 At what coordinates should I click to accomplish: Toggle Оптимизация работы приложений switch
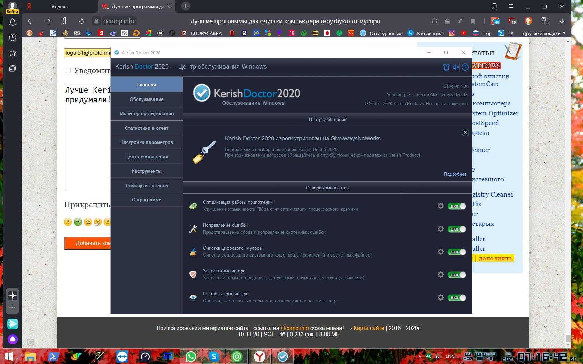(x=457, y=206)
